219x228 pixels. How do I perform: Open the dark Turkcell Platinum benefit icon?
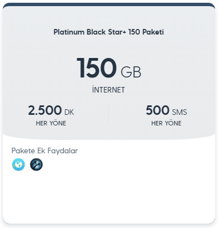point(36,164)
